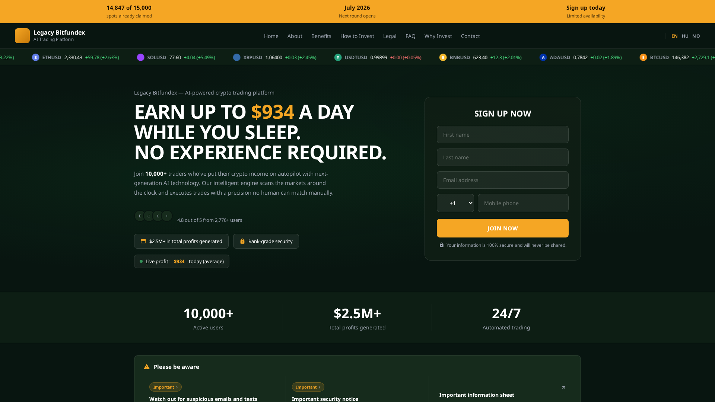Click the USDTUSD green Tether icon
This screenshot has width=715, height=402.
338,57
